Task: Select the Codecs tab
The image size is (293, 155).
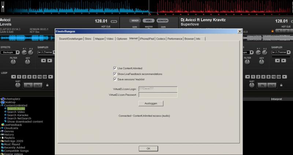Action: 161,39
